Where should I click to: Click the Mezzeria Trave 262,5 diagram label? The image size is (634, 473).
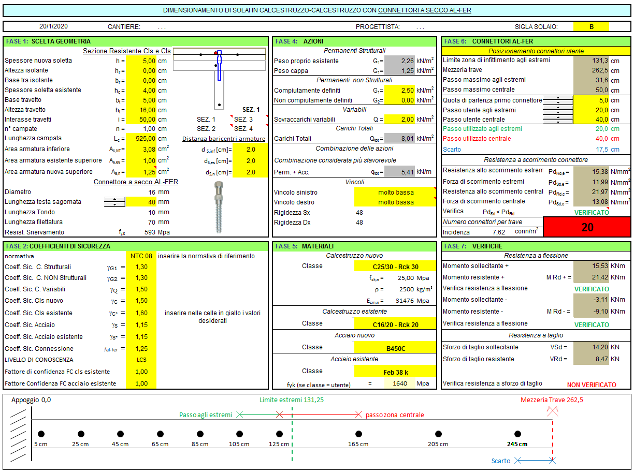tap(552, 400)
